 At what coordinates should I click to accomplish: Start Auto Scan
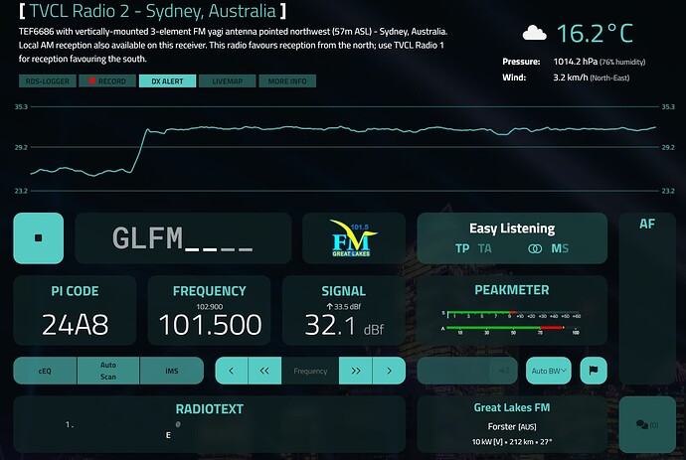point(108,371)
